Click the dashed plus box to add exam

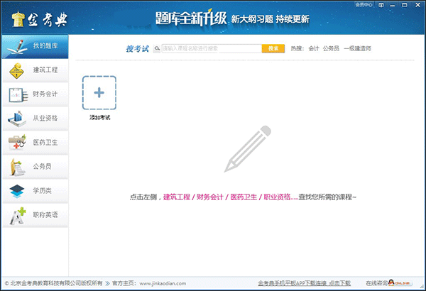pyautogui.click(x=99, y=93)
